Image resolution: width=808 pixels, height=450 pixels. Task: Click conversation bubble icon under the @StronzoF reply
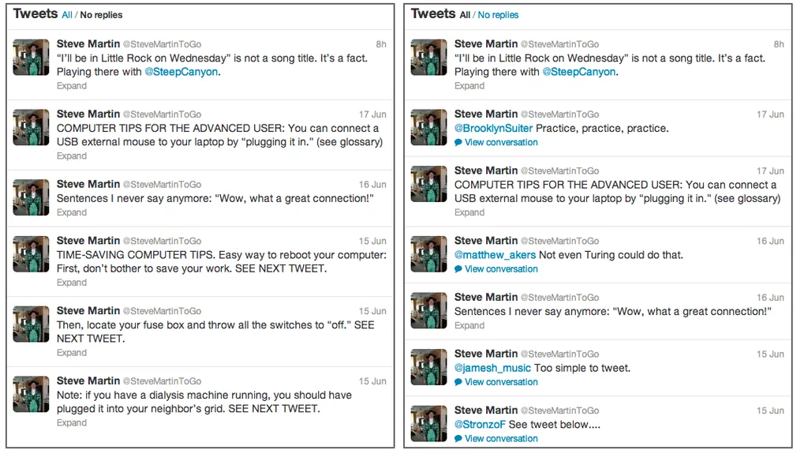pyautogui.click(x=458, y=439)
